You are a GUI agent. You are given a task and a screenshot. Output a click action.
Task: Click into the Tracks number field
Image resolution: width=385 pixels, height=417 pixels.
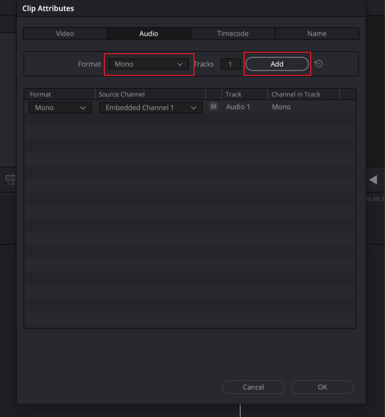tap(230, 64)
